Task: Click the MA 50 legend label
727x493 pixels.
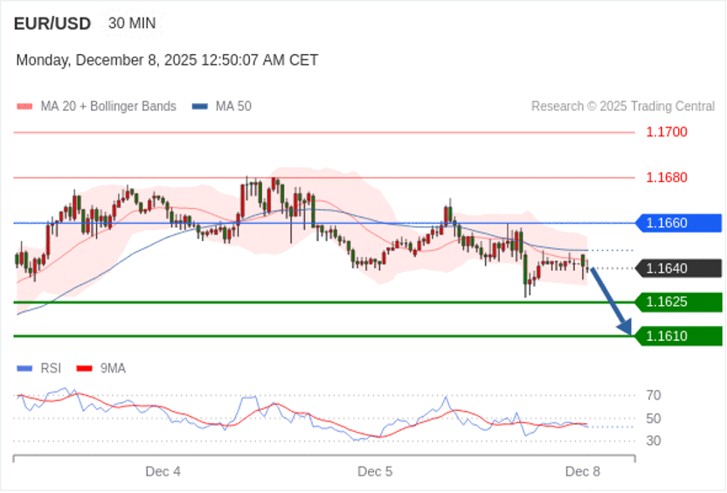Action: tap(233, 107)
